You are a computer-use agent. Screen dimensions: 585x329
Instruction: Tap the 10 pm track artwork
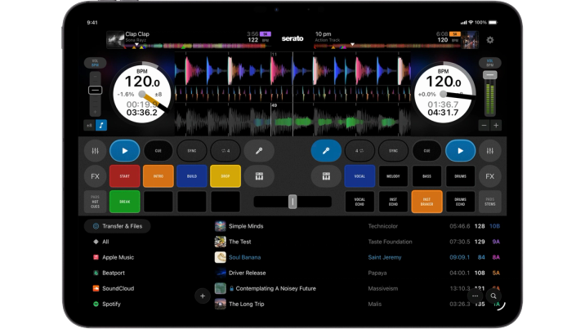tap(470, 39)
